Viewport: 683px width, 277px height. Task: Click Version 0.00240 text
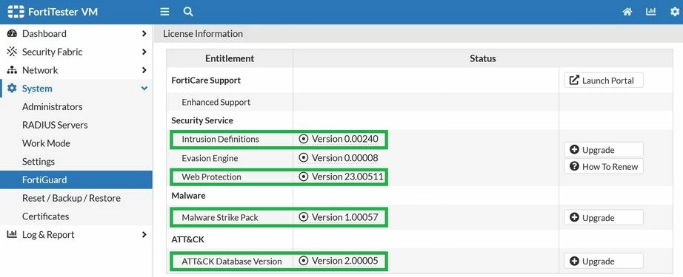click(345, 139)
